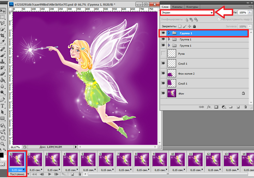Open the layer style fx menu
The image size is (254, 178).
tap(209, 107)
